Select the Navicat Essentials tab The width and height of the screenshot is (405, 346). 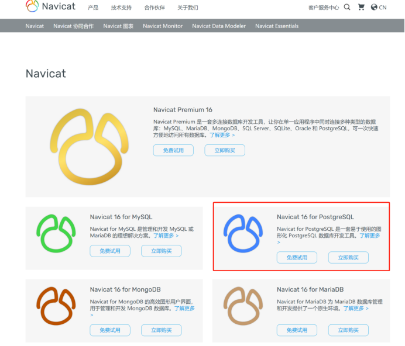click(x=277, y=26)
